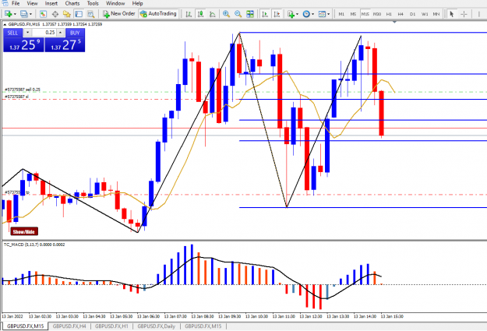Open the trade volume dropdown arrow
The height and width of the screenshot is (331, 487).
point(27,33)
